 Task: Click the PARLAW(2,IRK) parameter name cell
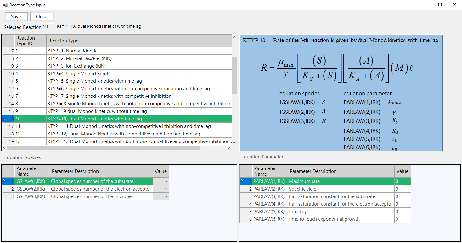(x=270, y=189)
